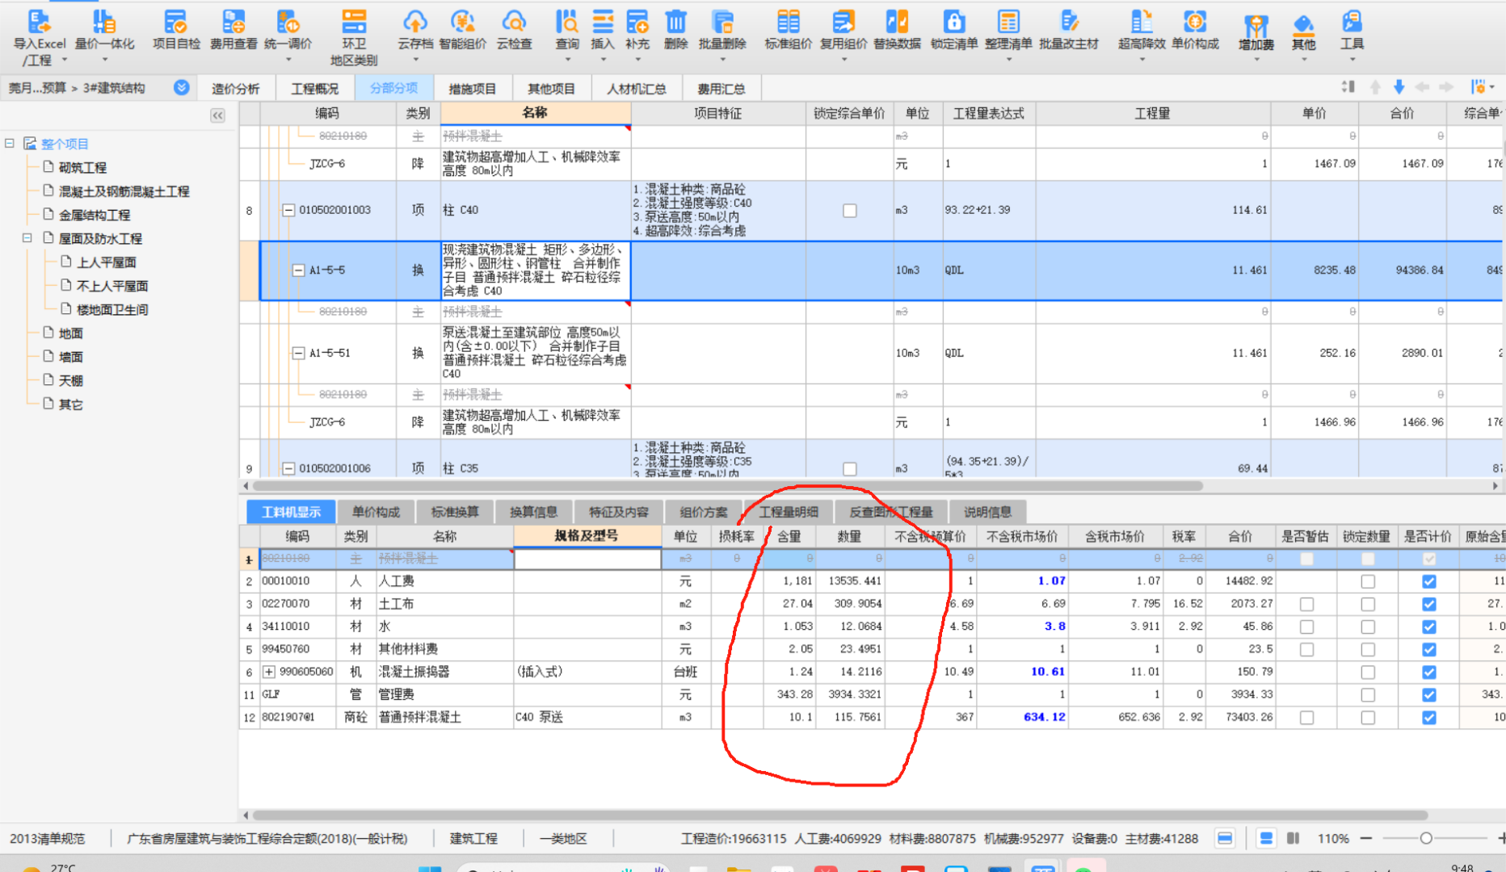Launch 智能组价 smart pricing
Viewport: 1506px width, 872px height.
(462, 31)
